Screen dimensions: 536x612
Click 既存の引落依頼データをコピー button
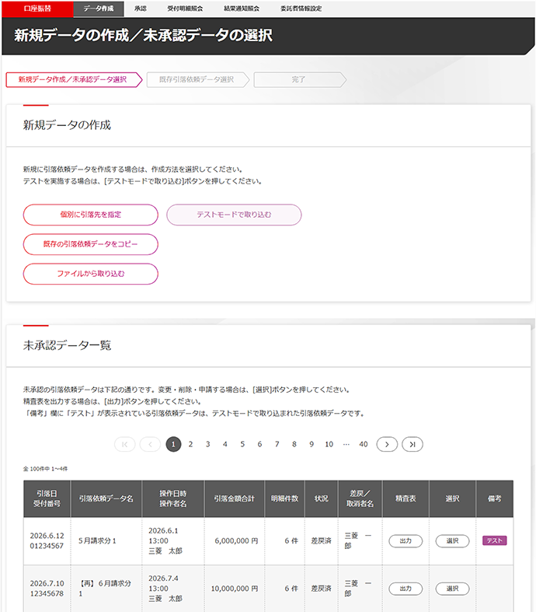click(x=91, y=244)
